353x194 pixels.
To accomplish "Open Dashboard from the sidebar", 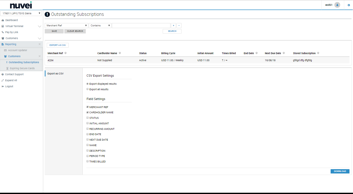I will pyautogui.click(x=12, y=20).
